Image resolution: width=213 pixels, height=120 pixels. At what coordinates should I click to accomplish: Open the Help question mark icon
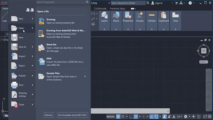pos(190,3)
